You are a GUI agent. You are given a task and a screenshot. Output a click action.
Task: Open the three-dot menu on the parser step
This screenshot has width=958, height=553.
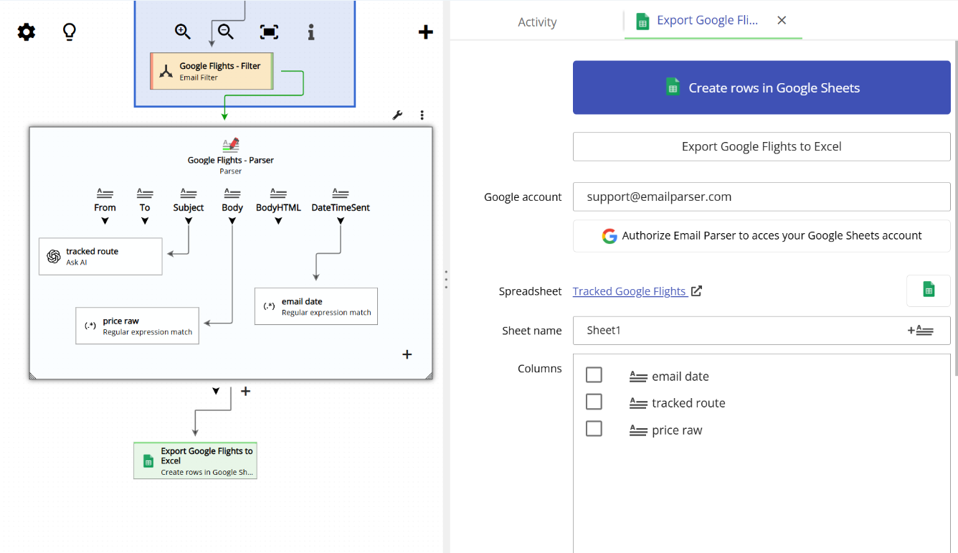point(422,114)
